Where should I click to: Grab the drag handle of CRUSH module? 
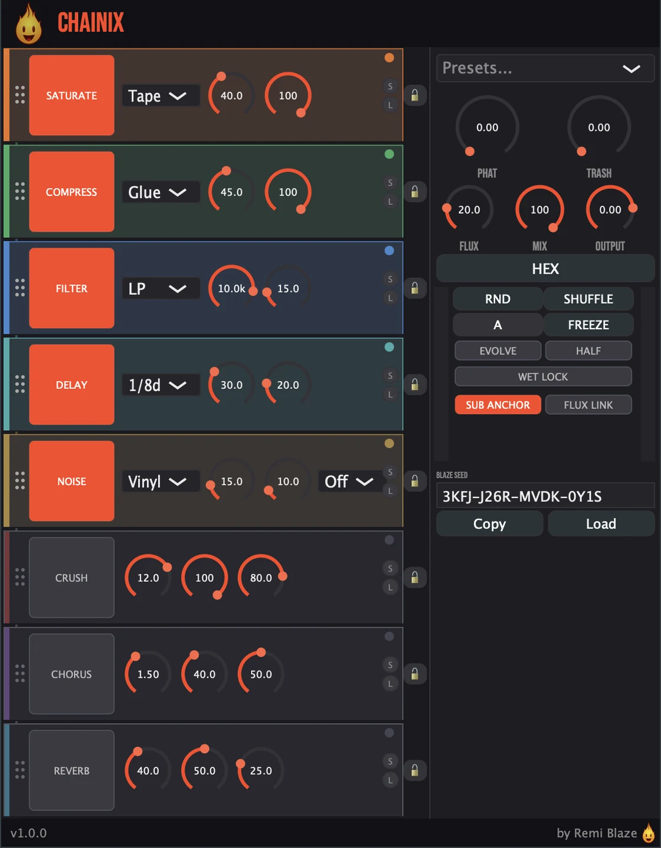(20, 577)
